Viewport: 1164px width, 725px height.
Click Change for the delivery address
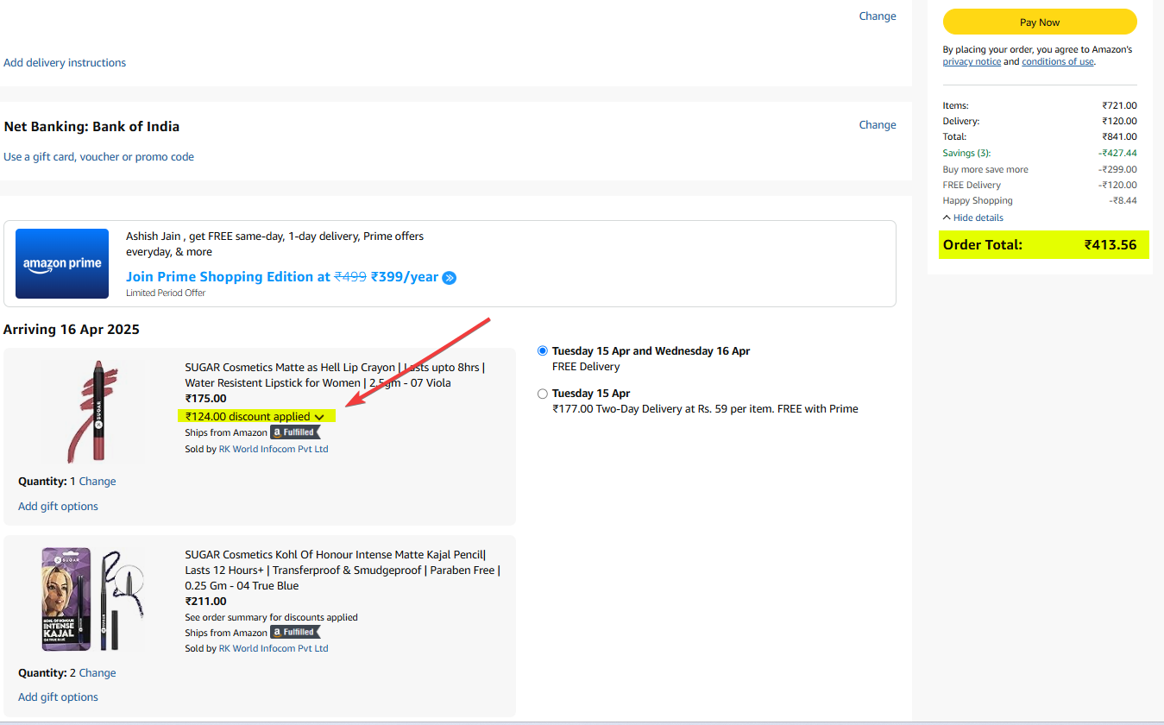click(878, 16)
